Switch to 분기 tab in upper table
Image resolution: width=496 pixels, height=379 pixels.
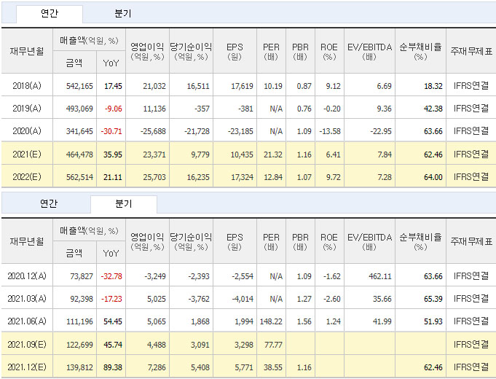(123, 14)
